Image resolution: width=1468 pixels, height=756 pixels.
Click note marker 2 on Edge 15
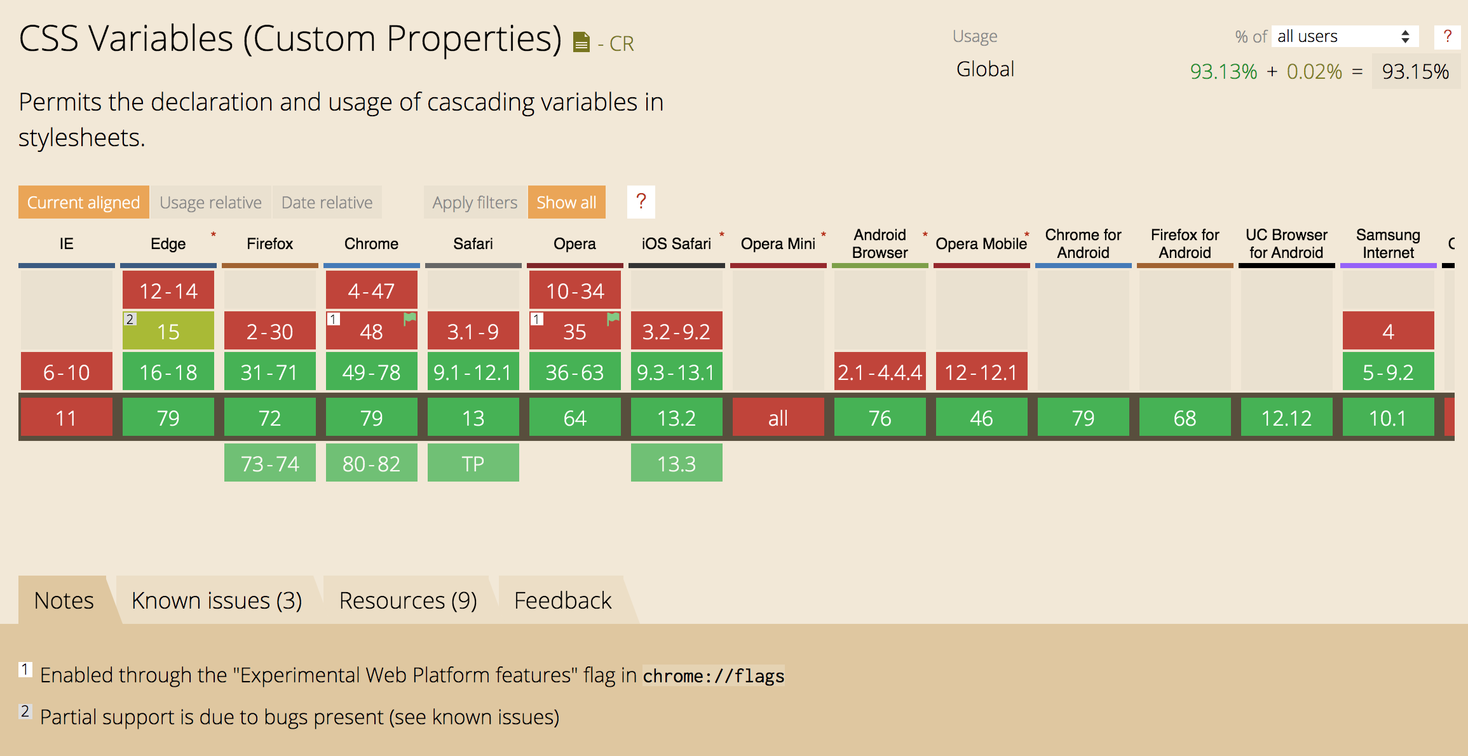coord(130,319)
